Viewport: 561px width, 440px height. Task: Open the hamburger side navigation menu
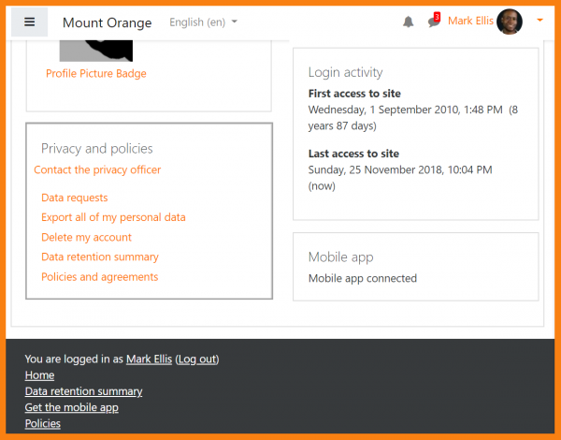click(29, 22)
